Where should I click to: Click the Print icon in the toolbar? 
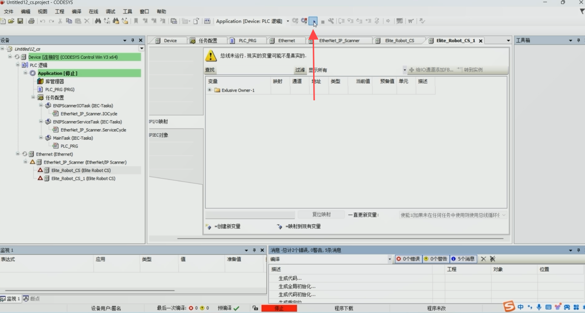coord(31,21)
